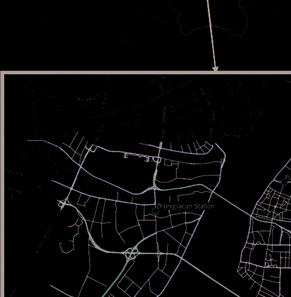291x297 pixels.
Task: Click the long arrow line above the inset
Action: [x=211, y=34]
